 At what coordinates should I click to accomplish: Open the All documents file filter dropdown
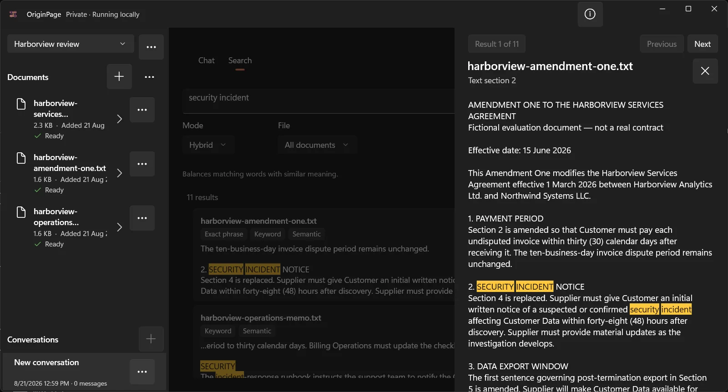coord(317,145)
